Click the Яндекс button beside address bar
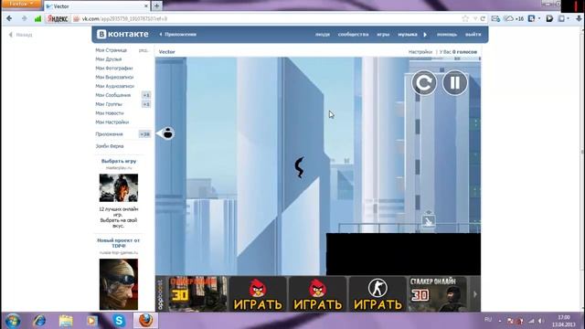The image size is (585, 329). click(58, 18)
